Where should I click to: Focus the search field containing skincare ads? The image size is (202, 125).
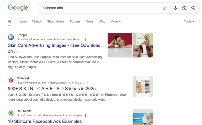point(100,8)
